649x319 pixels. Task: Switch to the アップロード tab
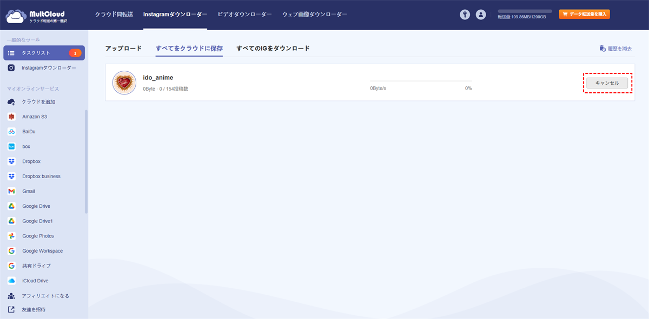point(123,49)
